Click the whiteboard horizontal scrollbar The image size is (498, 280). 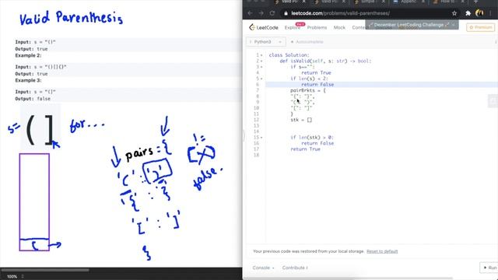tap(45, 270)
